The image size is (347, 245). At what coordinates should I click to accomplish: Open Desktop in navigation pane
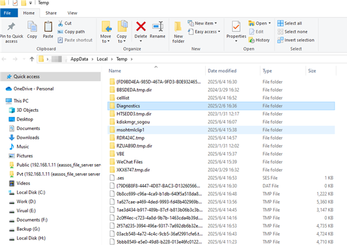click(x=21, y=119)
